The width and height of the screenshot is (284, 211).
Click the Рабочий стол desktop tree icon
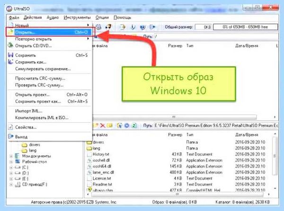point(18,161)
